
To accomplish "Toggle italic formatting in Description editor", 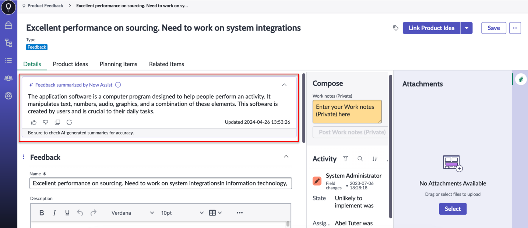I will pyautogui.click(x=54, y=213).
